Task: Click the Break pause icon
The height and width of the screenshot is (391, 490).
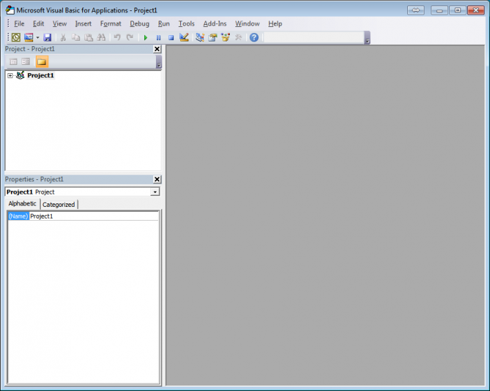Action: coord(158,37)
